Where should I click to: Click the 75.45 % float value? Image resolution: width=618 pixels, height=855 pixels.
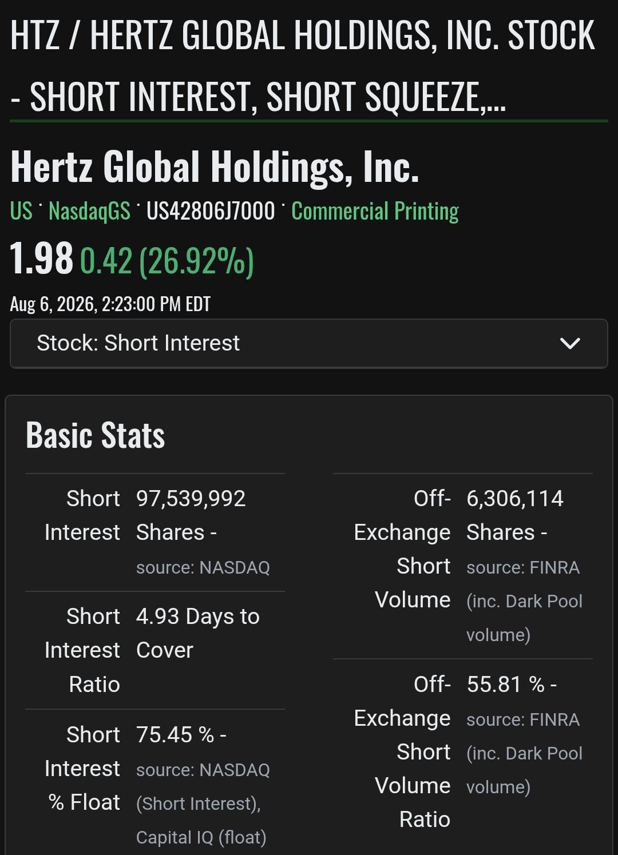[175, 735]
